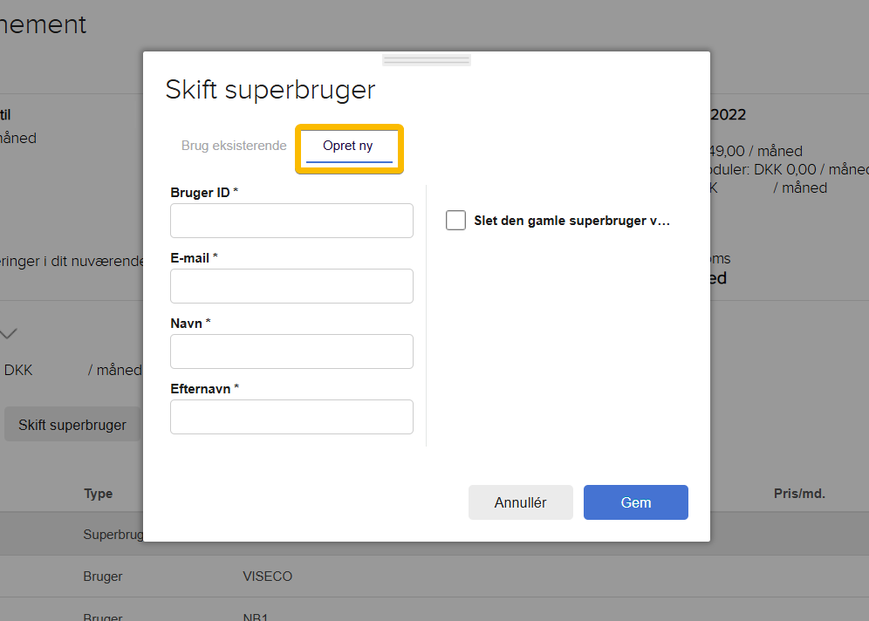Click into the E-mail input field
This screenshot has width=869, height=621.
pyautogui.click(x=291, y=286)
